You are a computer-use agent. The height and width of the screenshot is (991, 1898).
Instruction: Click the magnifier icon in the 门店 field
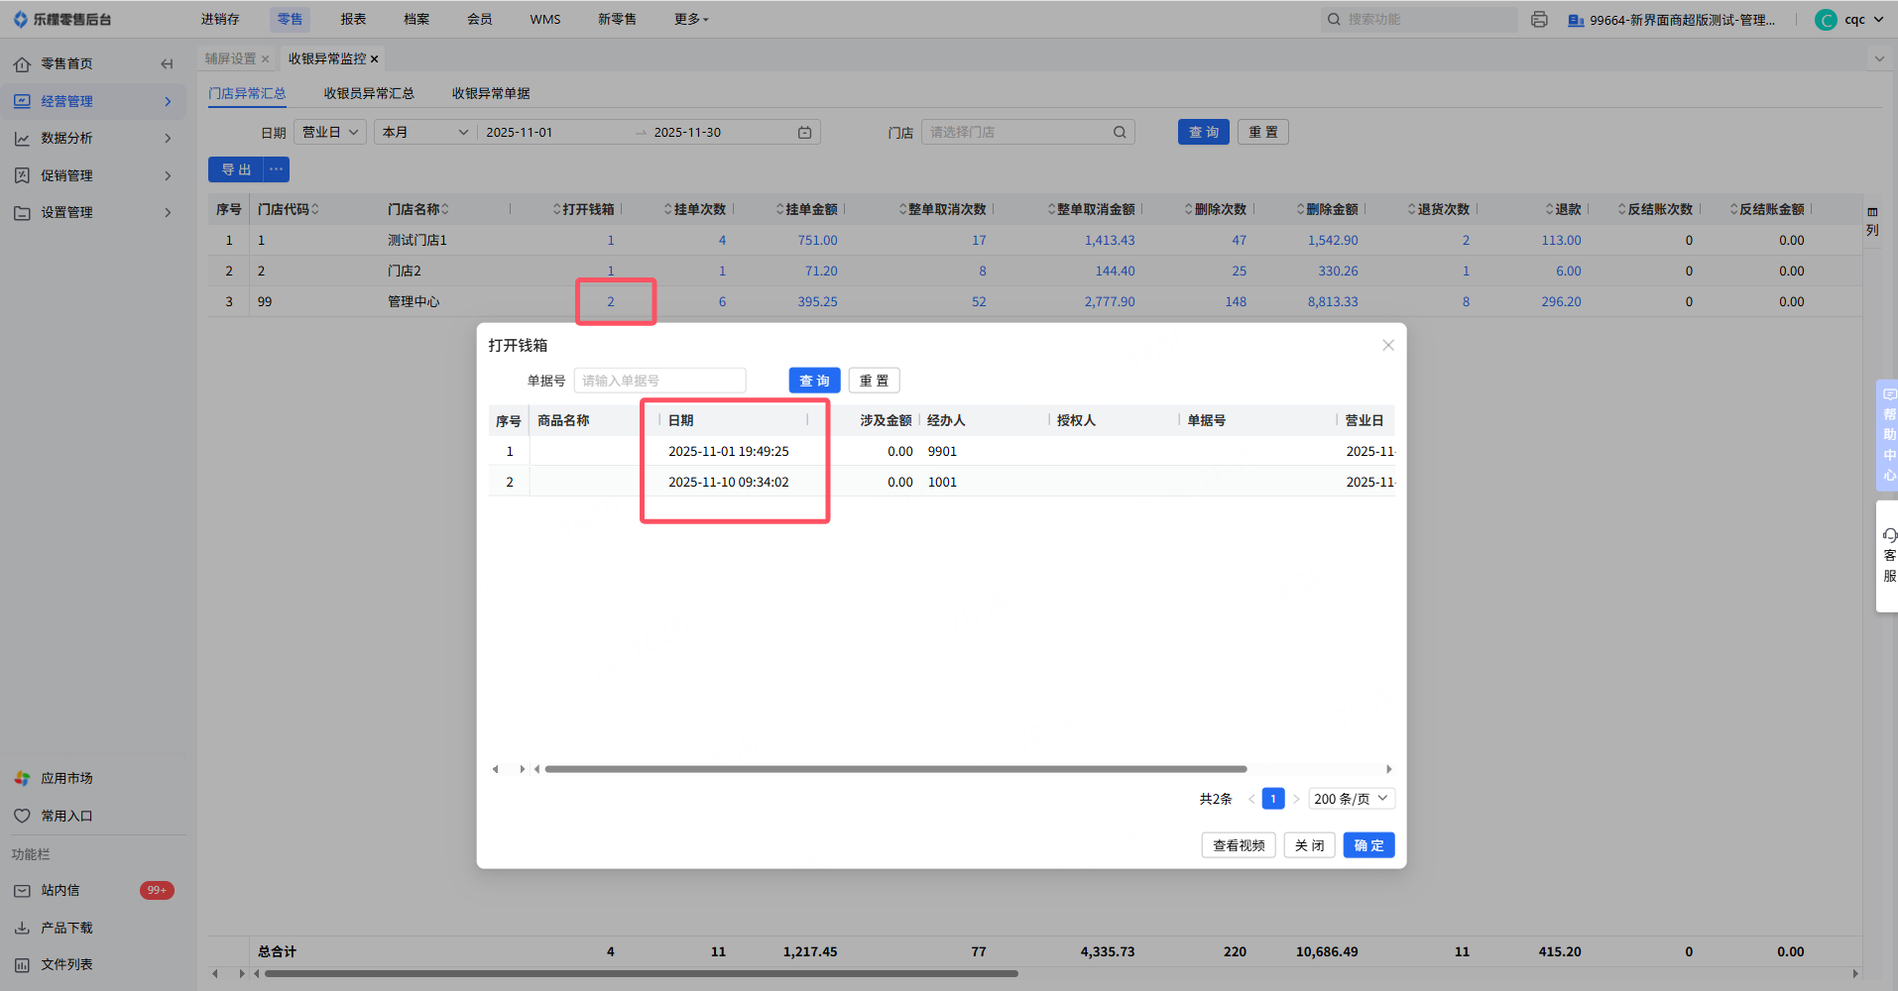(1120, 133)
